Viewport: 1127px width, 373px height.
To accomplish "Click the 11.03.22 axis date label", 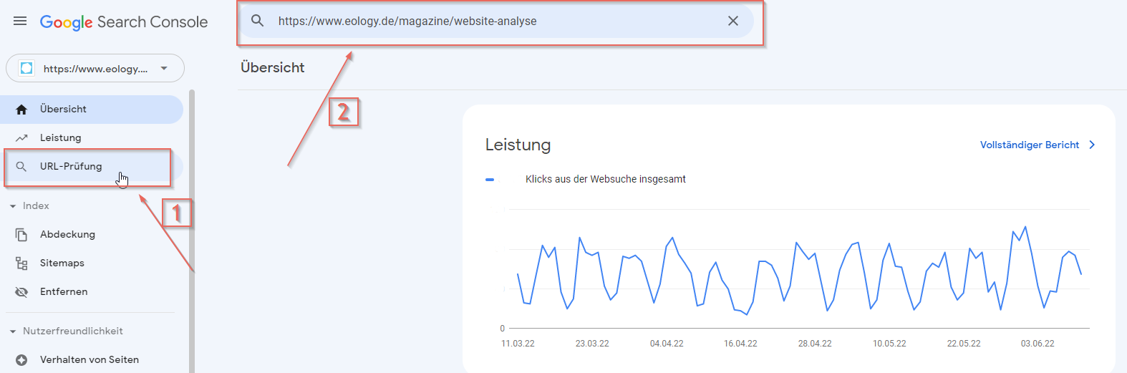I will click(x=518, y=344).
